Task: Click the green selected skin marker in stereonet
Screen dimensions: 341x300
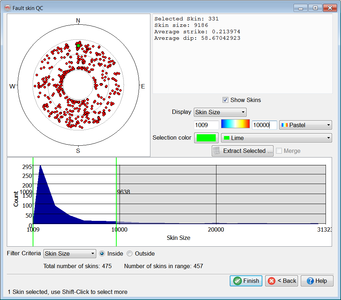Action: tap(78, 45)
